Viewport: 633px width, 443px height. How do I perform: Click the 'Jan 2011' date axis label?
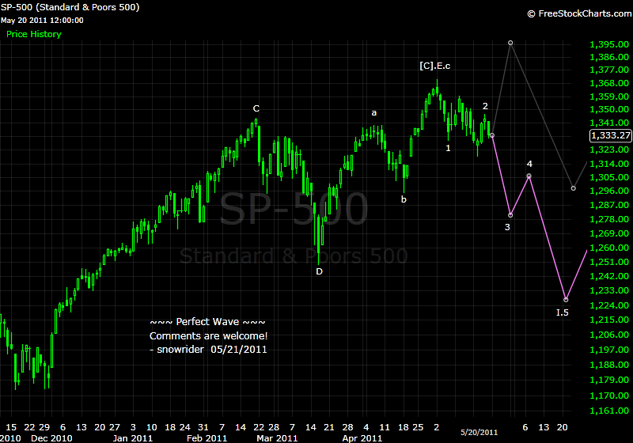tap(133, 438)
